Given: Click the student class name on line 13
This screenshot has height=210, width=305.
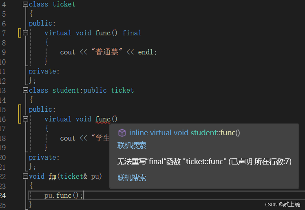Looking at the screenshot, I should point(66,90).
